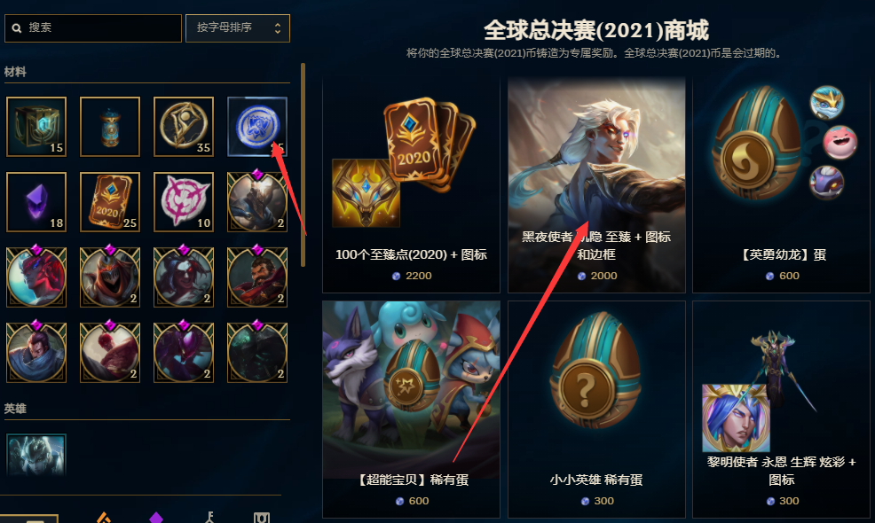
Task: Select the blue lantern capsule material icon
Action: pyautogui.click(x=110, y=127)
